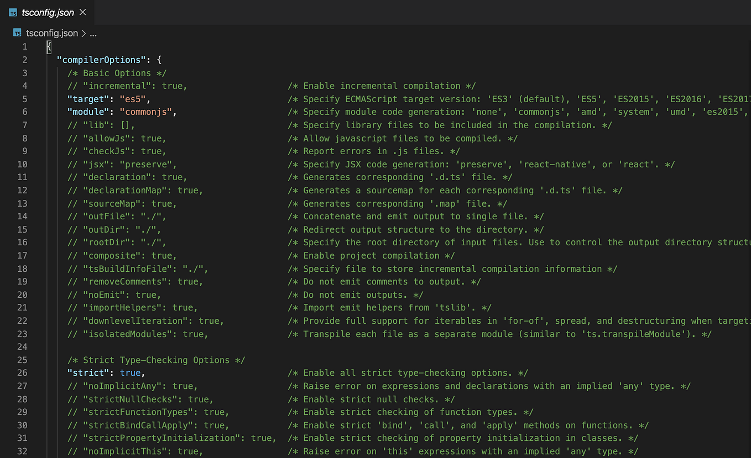Viewport: 751px width, 458px height.
Task: Click the TypeScript icon in the breadcrumb bar
Action: (x=16, y=33)
